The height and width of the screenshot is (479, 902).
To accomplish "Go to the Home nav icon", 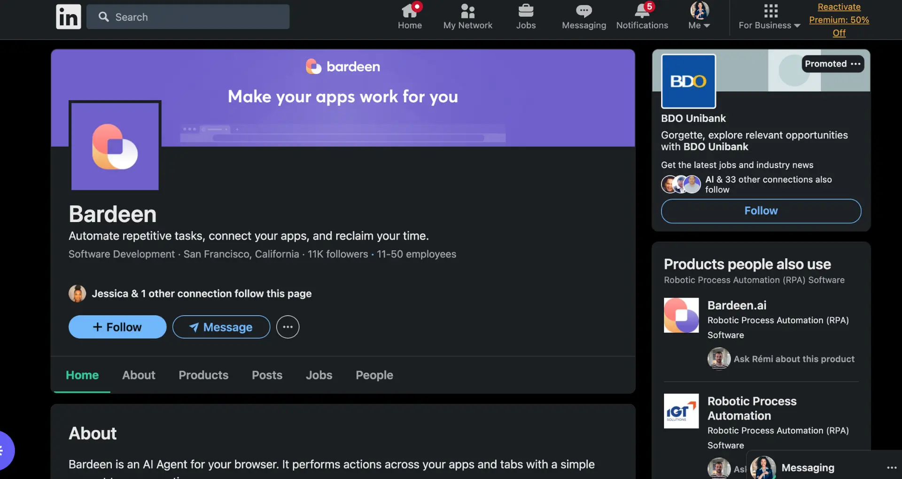I will click(410, 17).
